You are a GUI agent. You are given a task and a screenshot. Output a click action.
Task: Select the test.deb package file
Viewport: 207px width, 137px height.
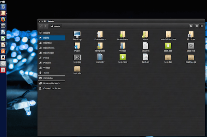tap(168, 47)
